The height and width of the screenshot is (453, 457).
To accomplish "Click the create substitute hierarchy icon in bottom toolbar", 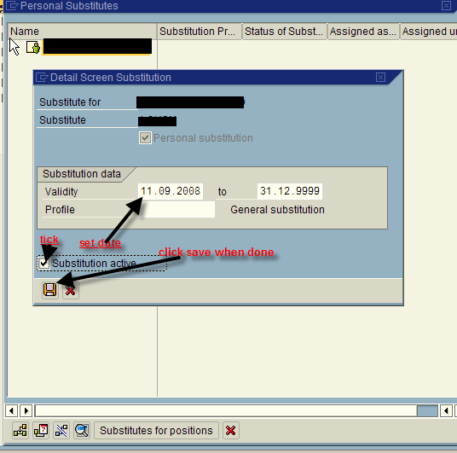I will click(x=20, y=431).
